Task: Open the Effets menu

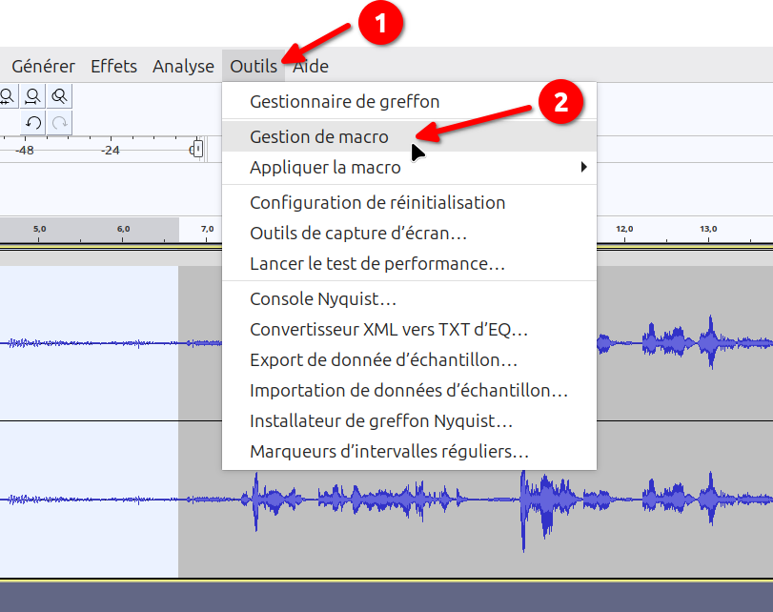Action: pos(113,67)
